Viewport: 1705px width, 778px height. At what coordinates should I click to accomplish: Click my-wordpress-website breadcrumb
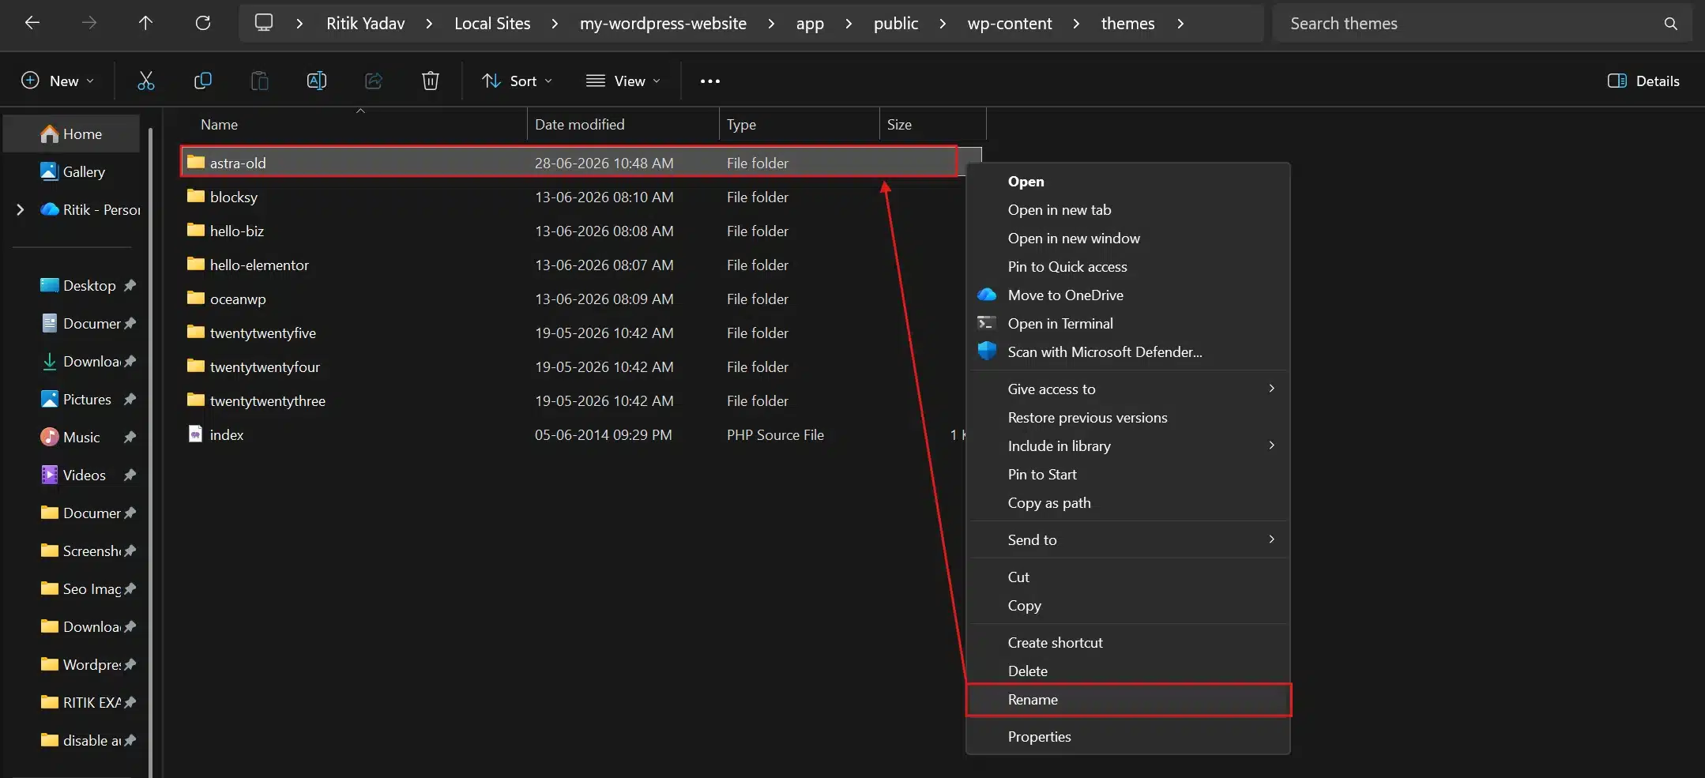tap(663, 24)
